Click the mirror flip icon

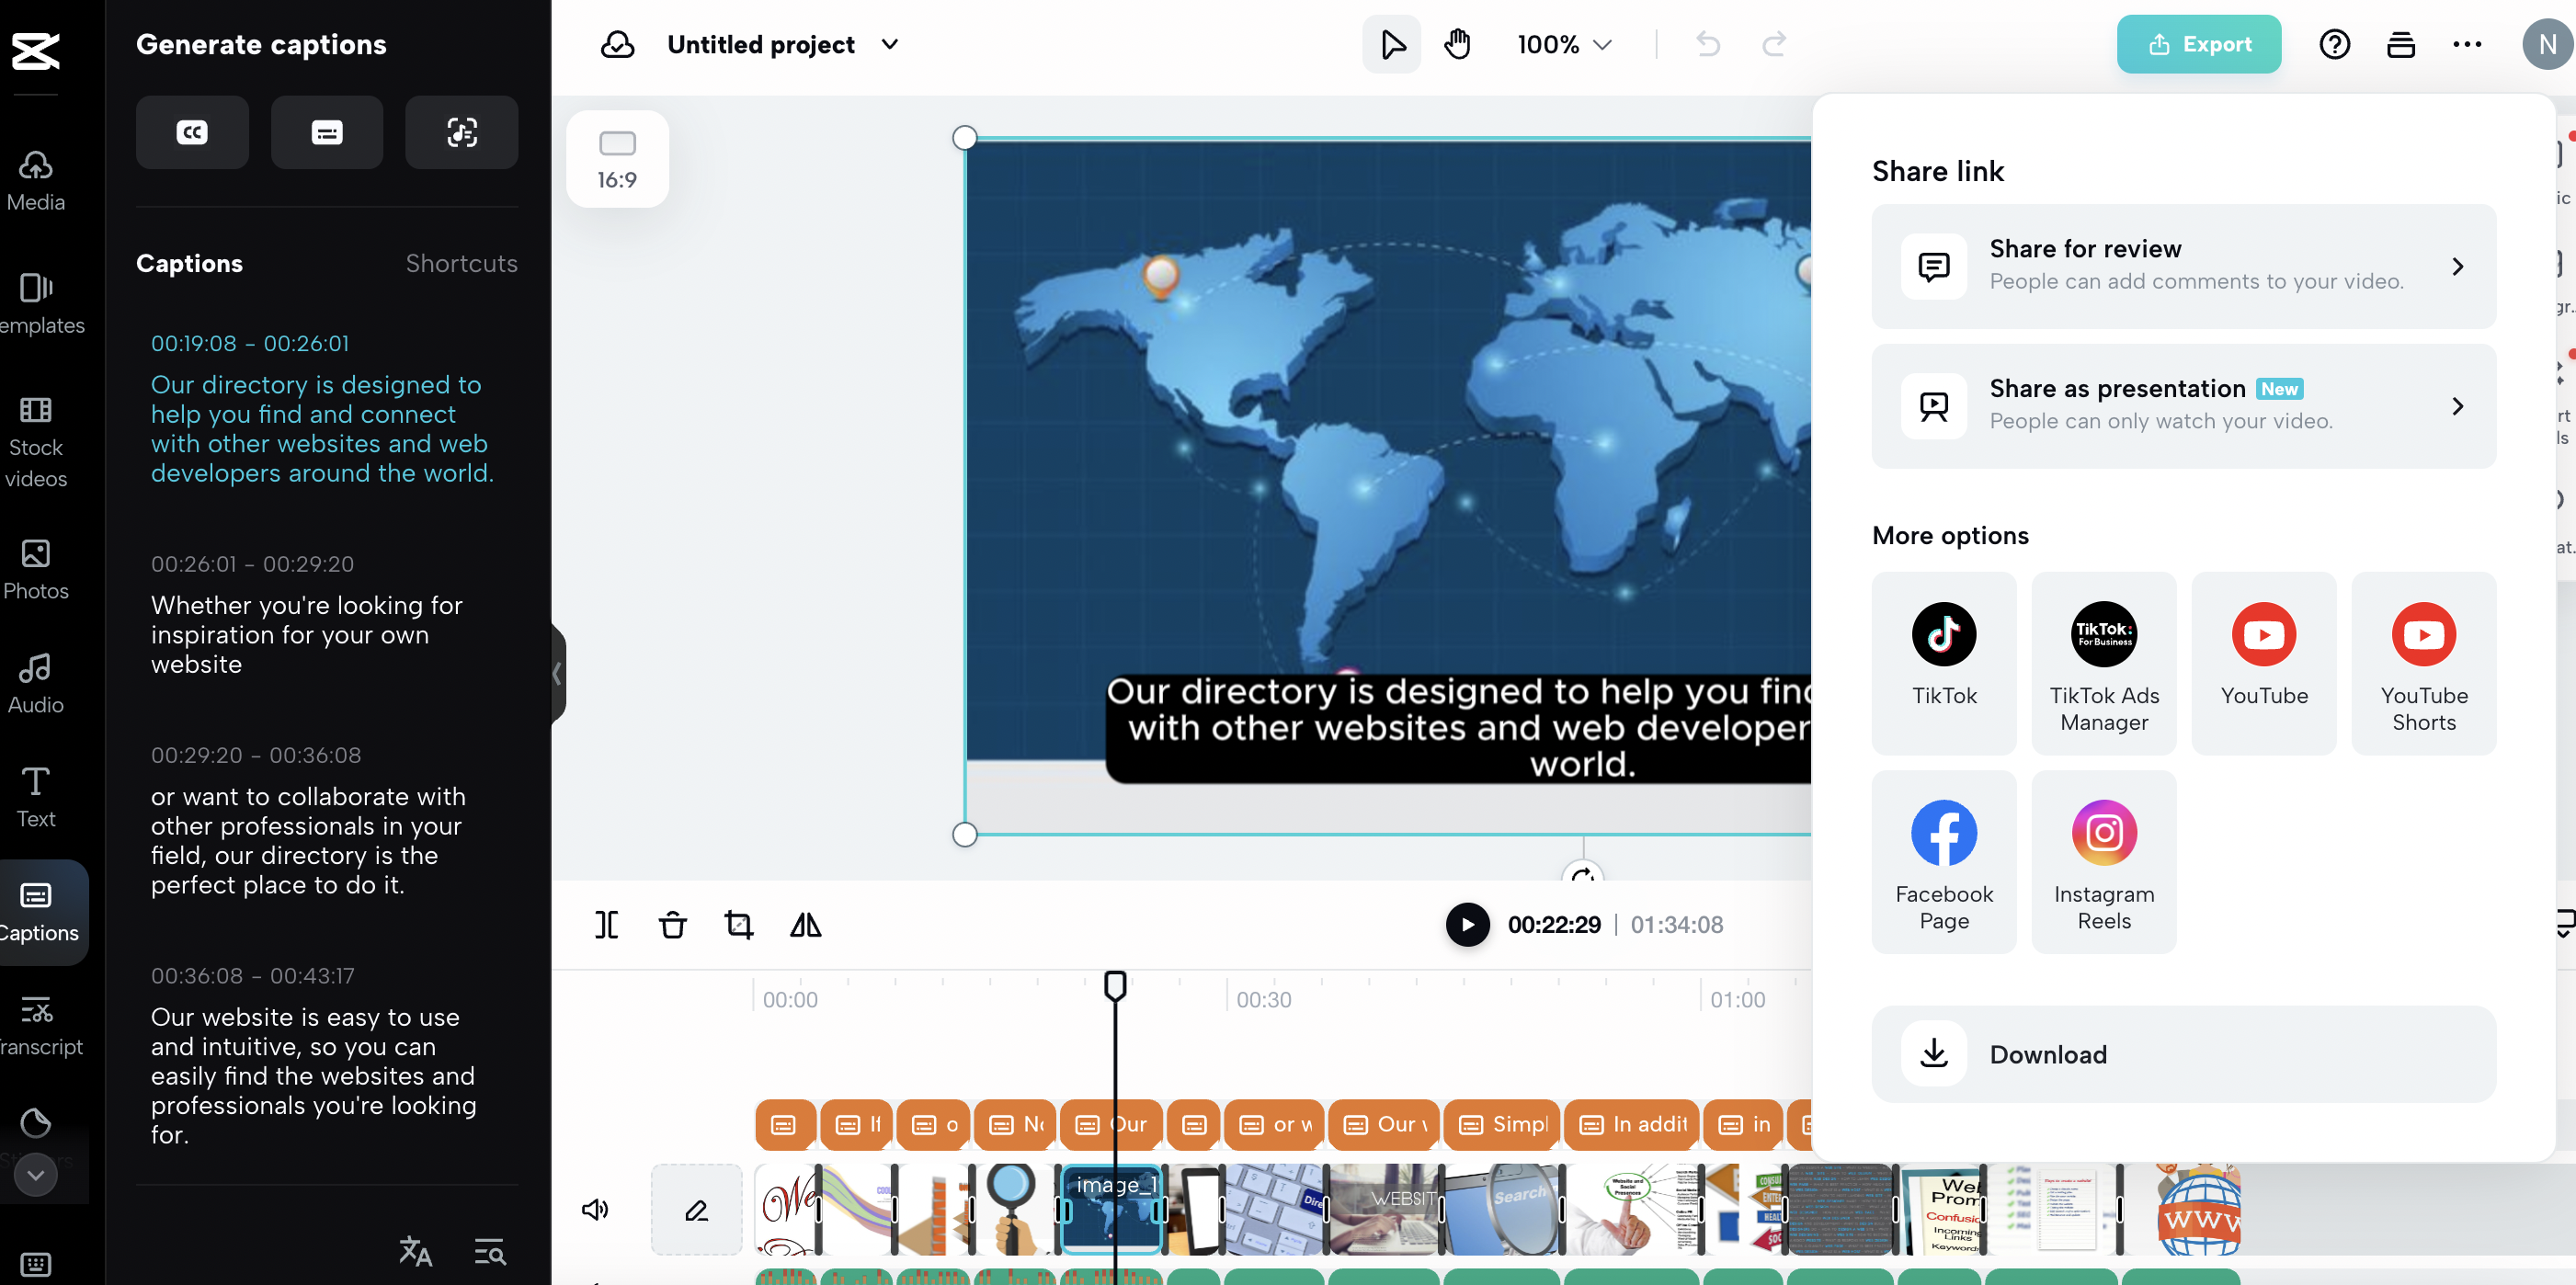tap(805, 924)
